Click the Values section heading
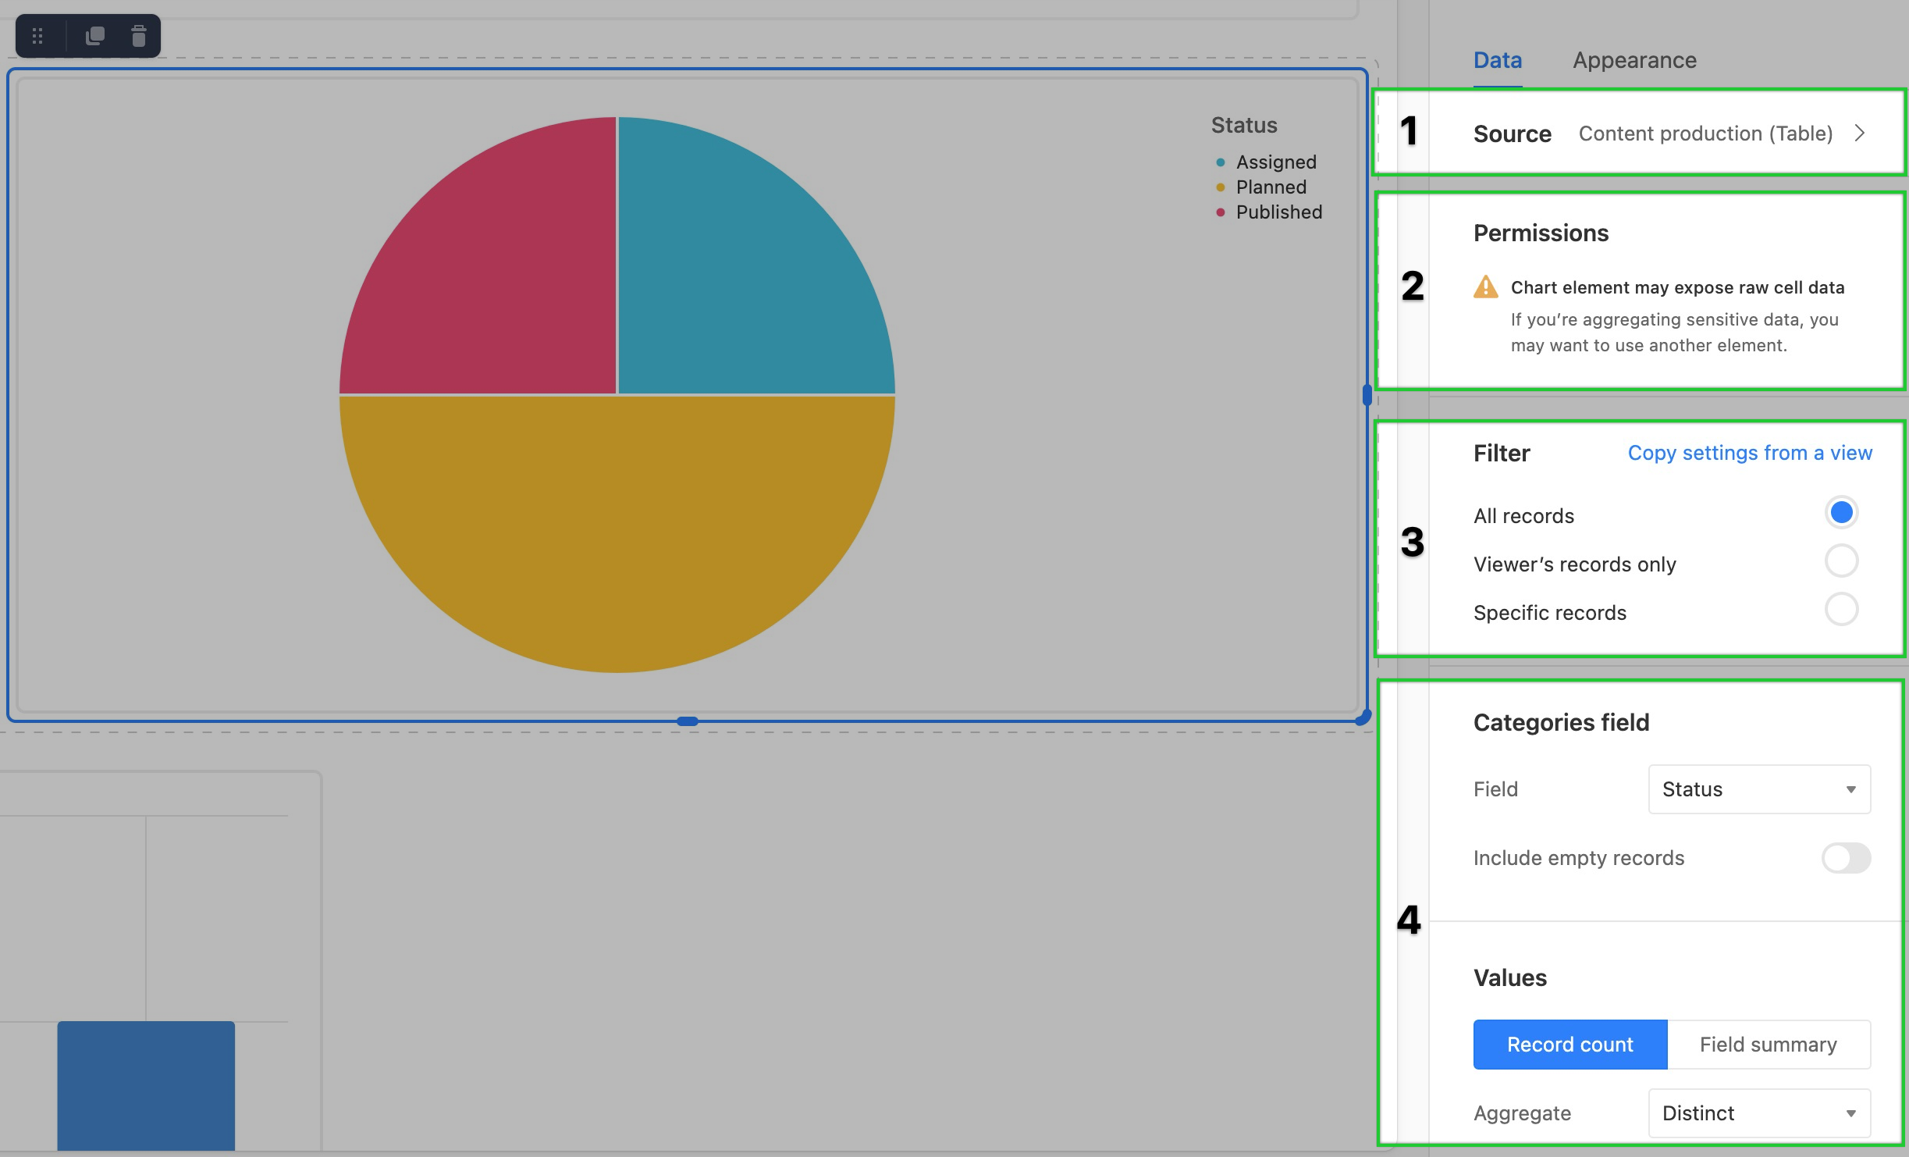 [1509, 977]
